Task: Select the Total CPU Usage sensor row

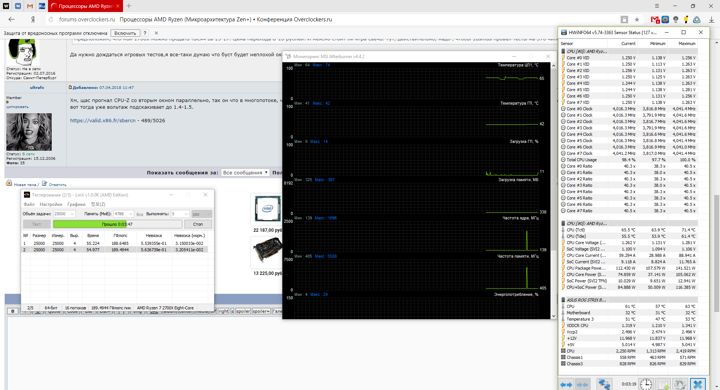Action: coord(629,160)
